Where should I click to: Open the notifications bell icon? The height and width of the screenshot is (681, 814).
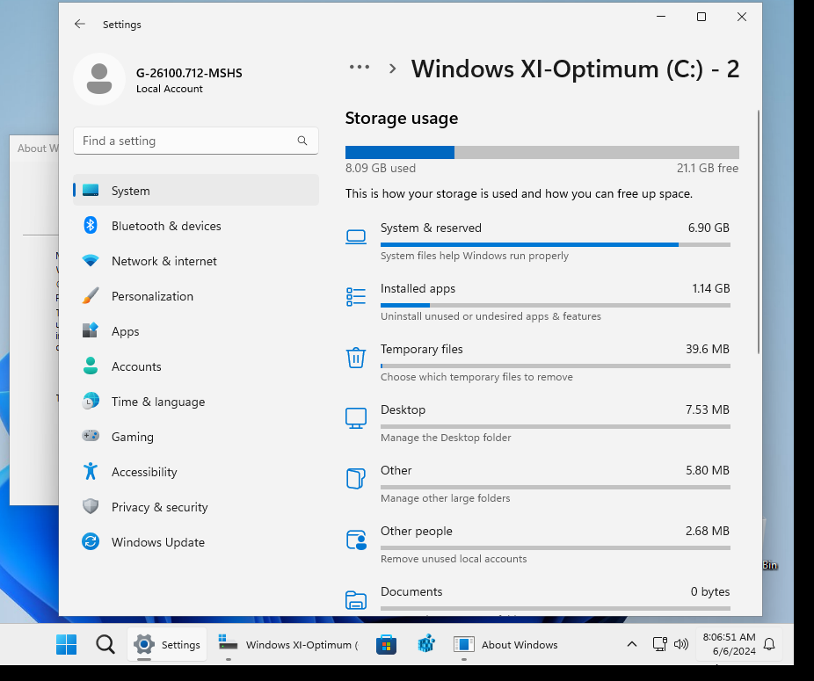click(769, 645)
